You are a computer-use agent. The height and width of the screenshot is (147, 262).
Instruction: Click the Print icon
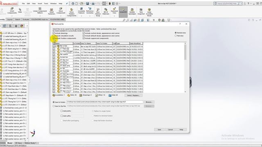coord(93,3)
